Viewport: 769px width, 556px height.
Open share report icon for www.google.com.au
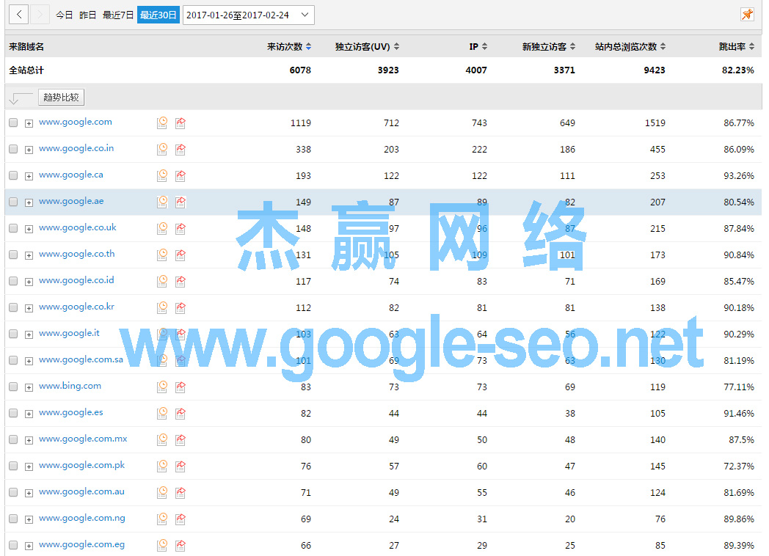tap(181, 493)
